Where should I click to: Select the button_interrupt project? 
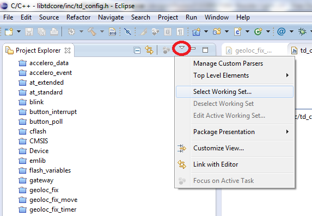click(x=48, y=112)
